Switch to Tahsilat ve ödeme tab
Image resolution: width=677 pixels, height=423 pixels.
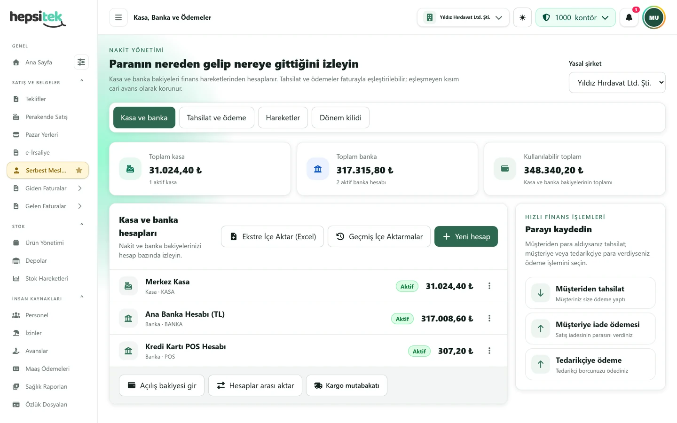click(216, 117)
